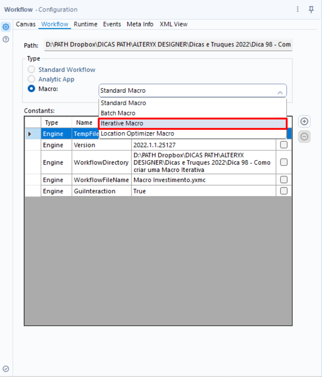322x377 pixels.
Task: Select the Engine cell in TempFile row
Action: point(57,134)
